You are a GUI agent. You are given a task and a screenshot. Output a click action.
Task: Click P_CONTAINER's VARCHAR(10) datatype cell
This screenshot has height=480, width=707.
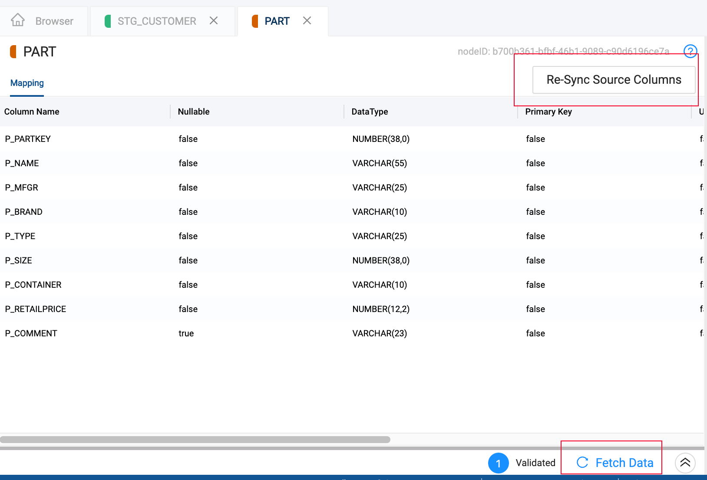380,285
